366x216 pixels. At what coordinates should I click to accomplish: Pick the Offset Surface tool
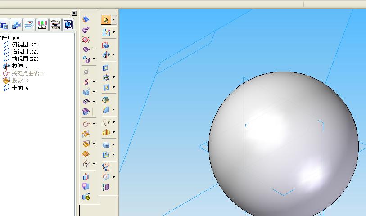tap(86, 59)
